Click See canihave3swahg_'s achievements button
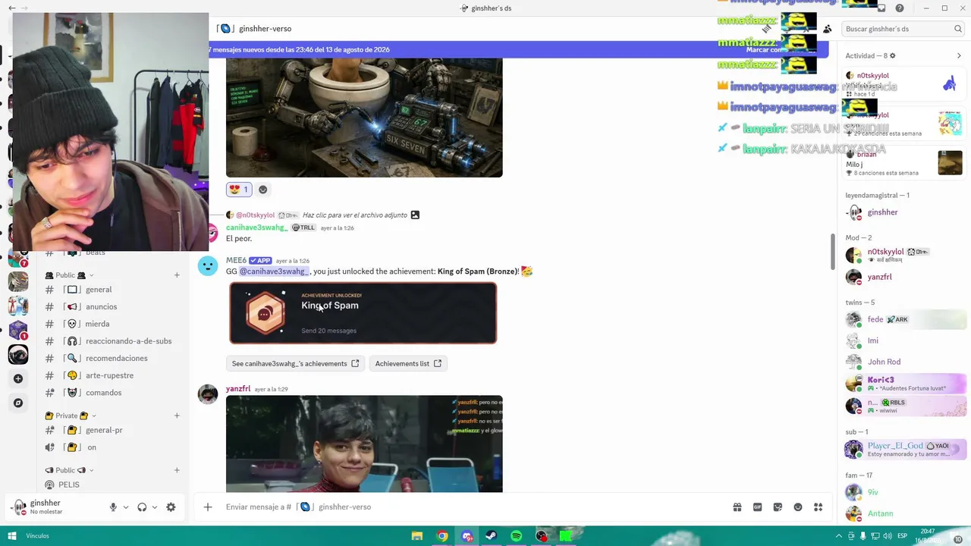The width and height of the screenshot is (971, 546). point(295,363)
